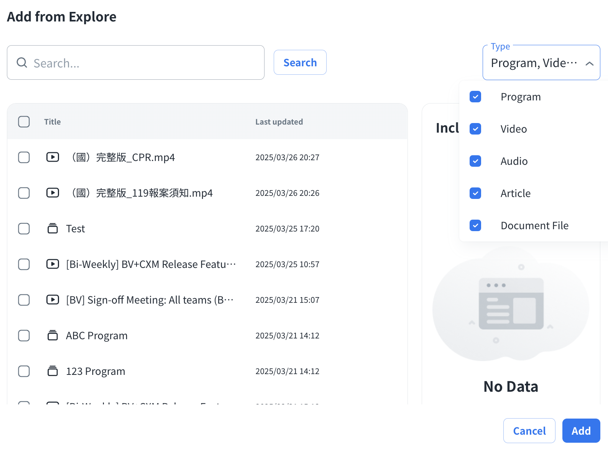Tick the select-all checkbox in table header
Viewport: 608px width, 450px height.
coord(24,122)
